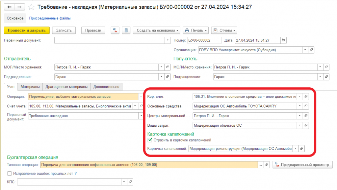Click the КПС input field
This screenshot has width=337, height=190.
[69, 182]
